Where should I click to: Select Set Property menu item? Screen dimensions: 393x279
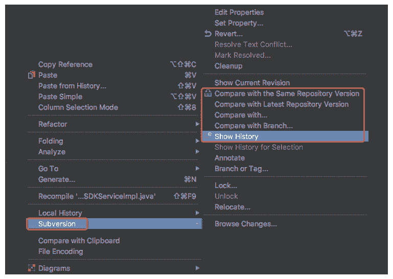pyautogui.click(x=239, y=23)
